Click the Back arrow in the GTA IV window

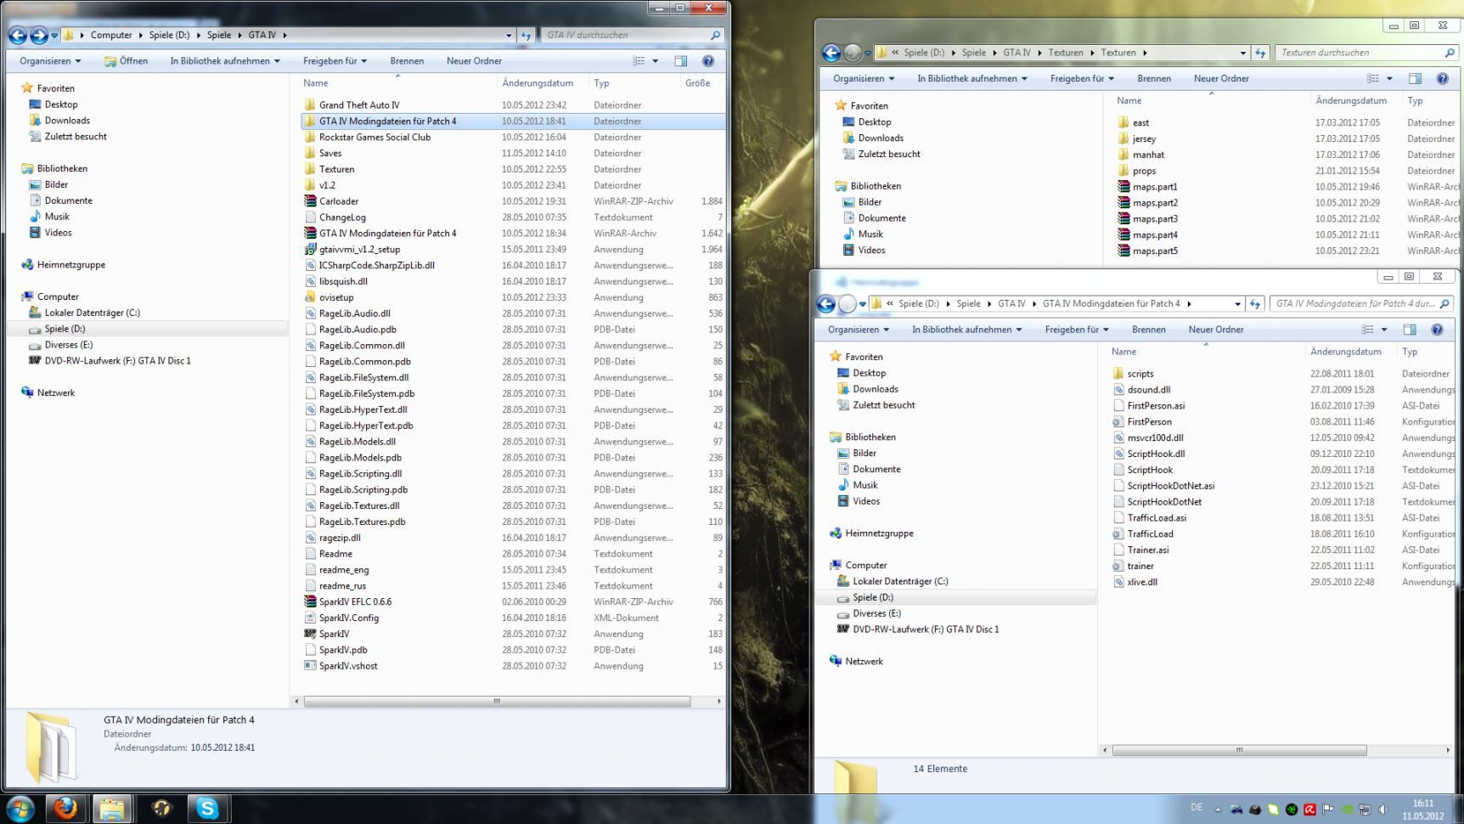point(17,35)
